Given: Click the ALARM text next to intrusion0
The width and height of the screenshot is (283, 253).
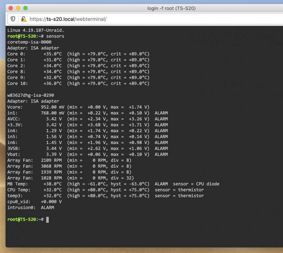Looking at the screenshot, I should click(48, 207).
